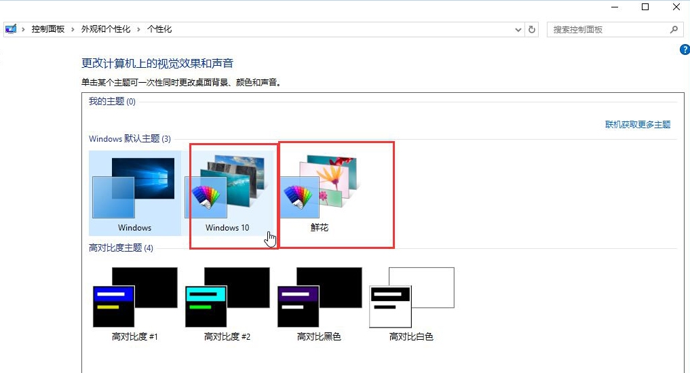Expand the address bar history dropdown
The width and height of the screenshot is (690, 373).
coord(518,29)
